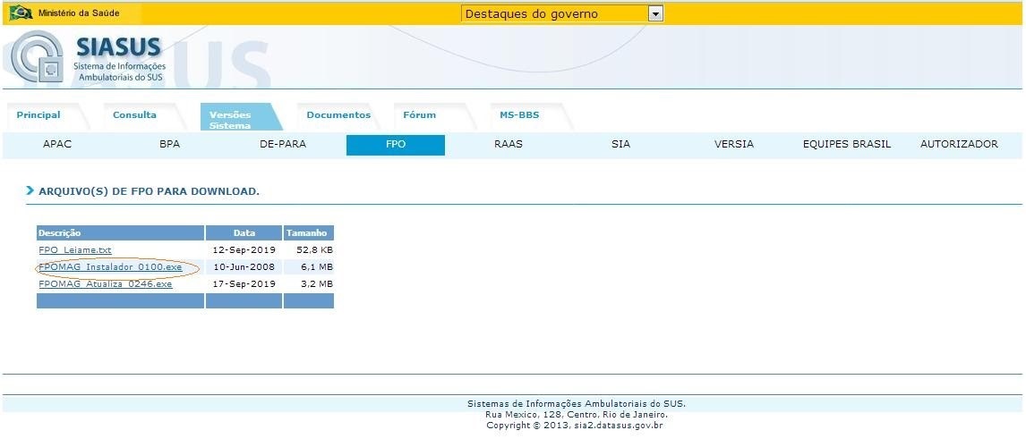Download the FPO_Leiame.txt file
The height and width of the screenshot is (447, 1026).
coord(75,250)
